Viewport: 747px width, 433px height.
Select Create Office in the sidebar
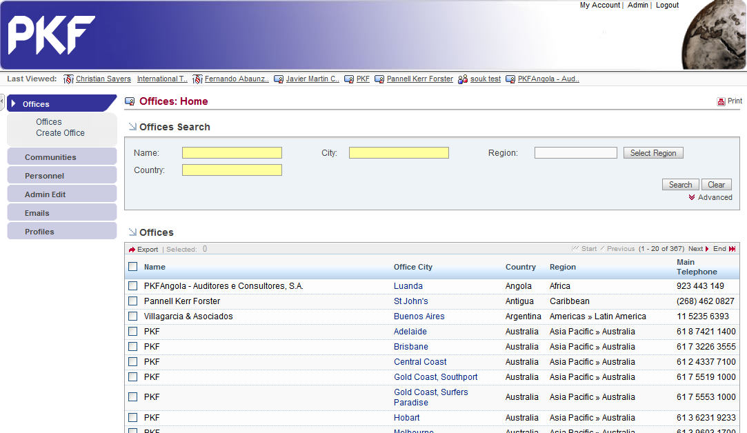[x=61, y=133]
